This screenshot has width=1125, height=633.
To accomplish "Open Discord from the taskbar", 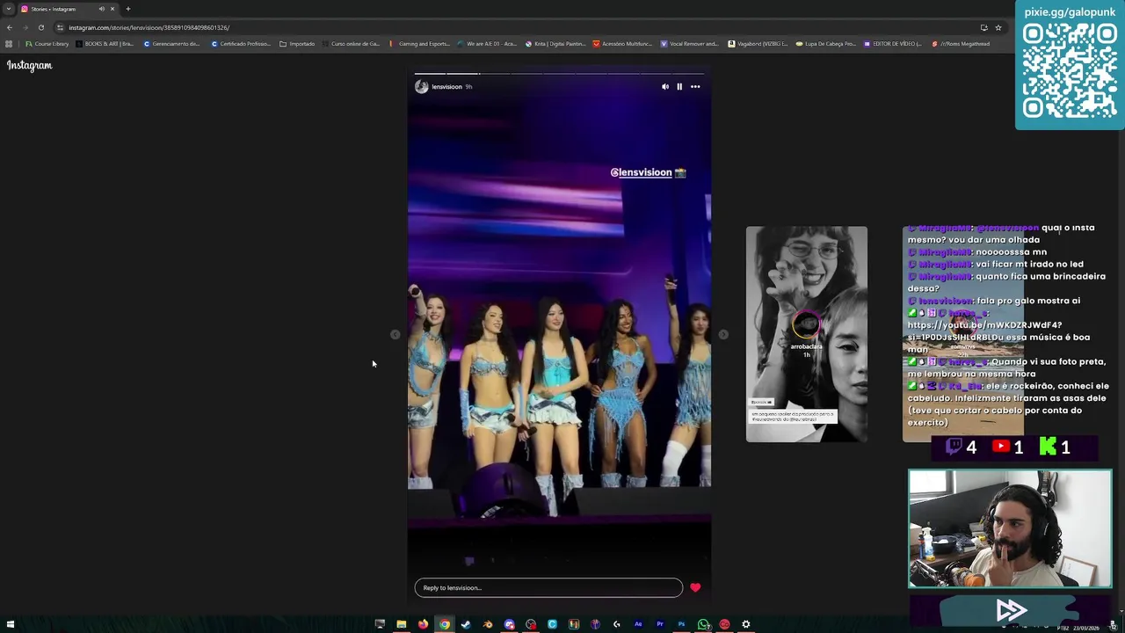I will [x=509, y=624].
